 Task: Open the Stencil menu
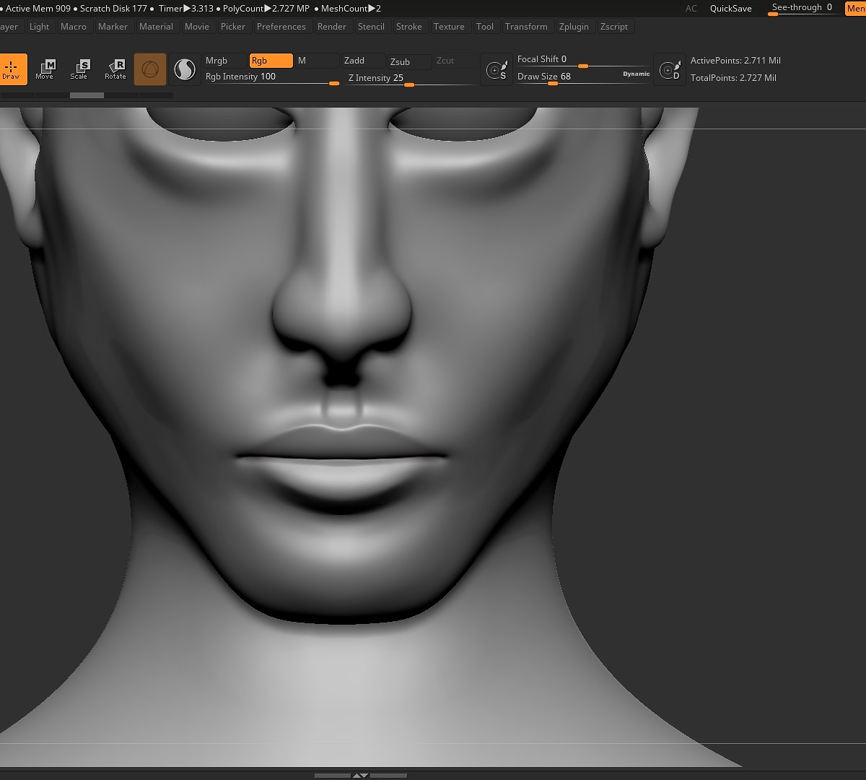pyautogui.click(x=371, y=27)
